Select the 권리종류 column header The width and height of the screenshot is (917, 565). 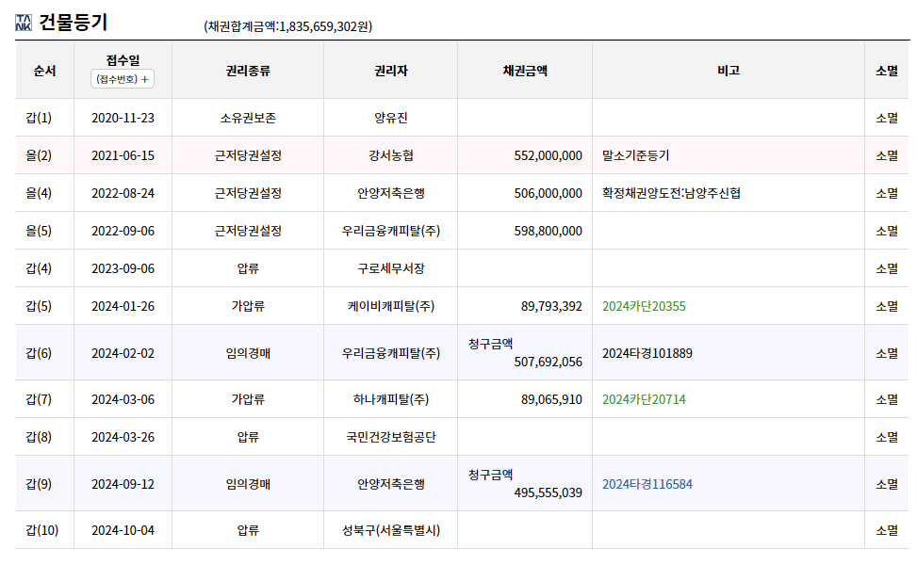[248, 71]
